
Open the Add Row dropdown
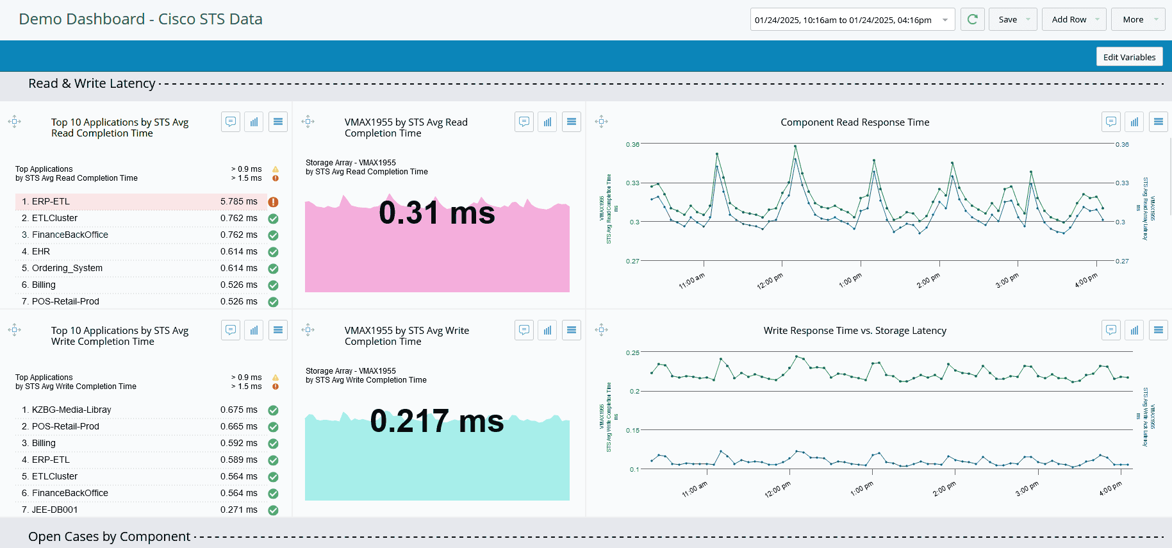[1075, 19]
